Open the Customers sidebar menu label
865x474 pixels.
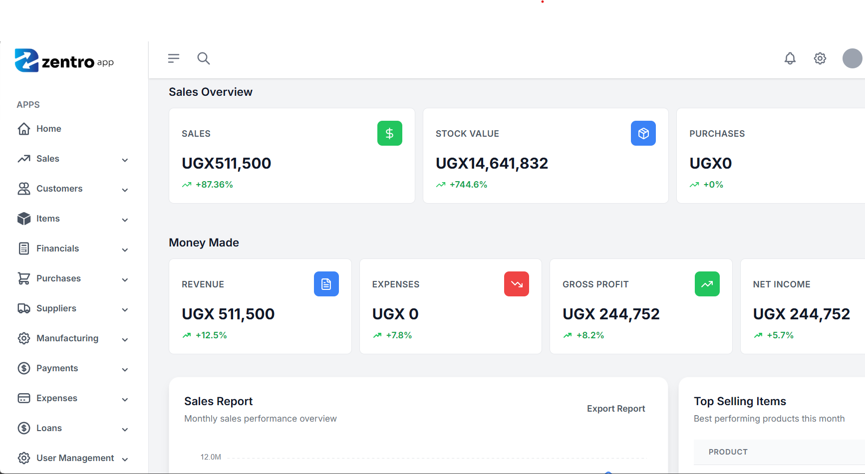click(x=59, y=189)
